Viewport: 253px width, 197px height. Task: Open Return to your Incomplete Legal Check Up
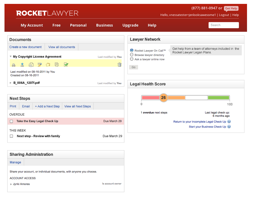click(x=200, y=122)
